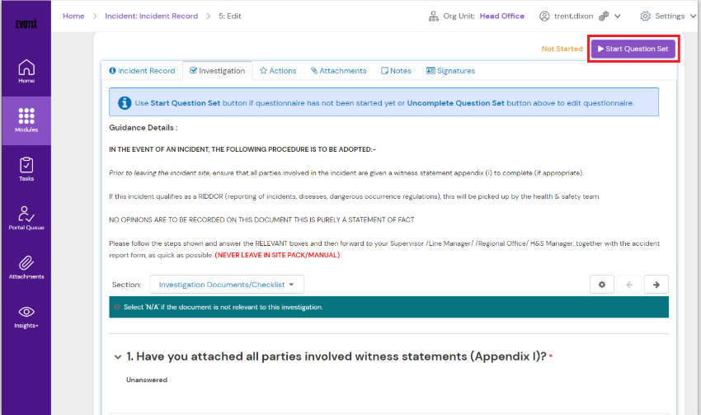This screenshot has width=701, height=415.
Task: Open Attachments paperclip icon in sidebar
Action: pos(26,267)
